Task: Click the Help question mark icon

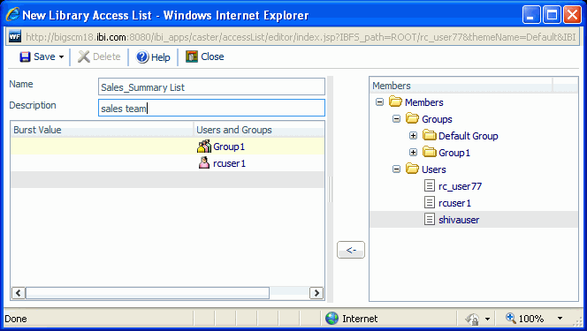Action: 142,56
